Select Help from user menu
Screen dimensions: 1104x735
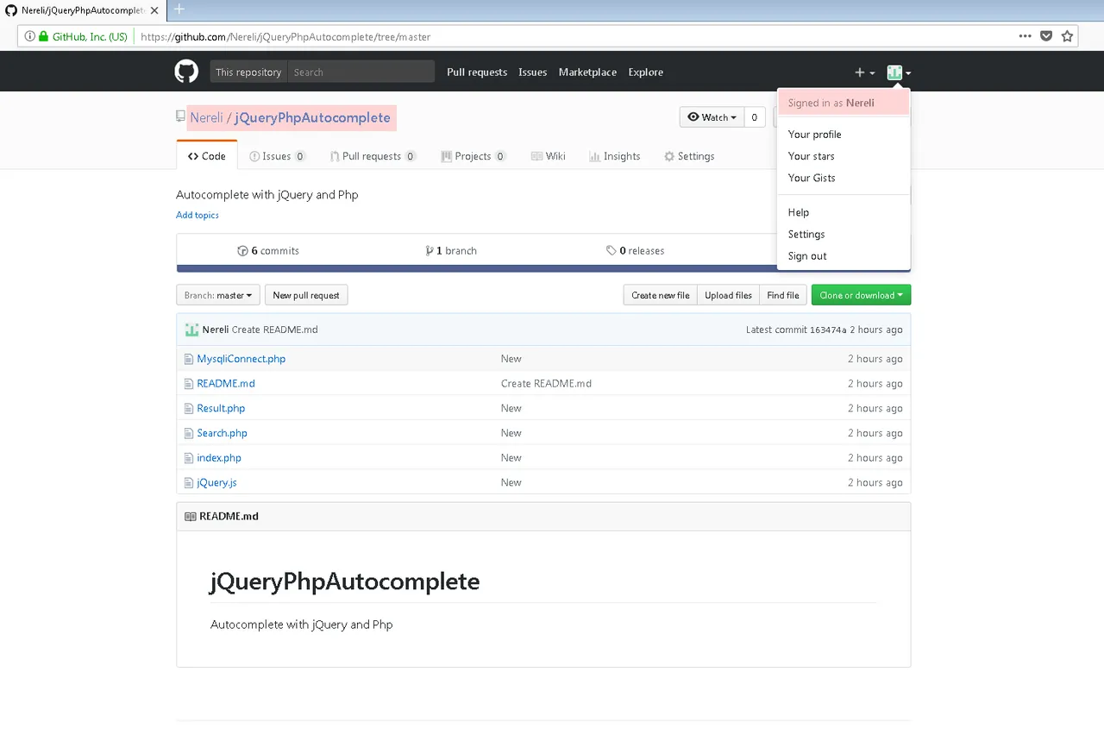click(x=844, y=212)
